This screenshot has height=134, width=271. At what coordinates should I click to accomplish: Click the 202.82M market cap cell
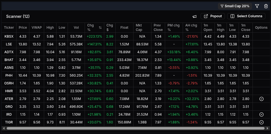click(x=142, y=75)
